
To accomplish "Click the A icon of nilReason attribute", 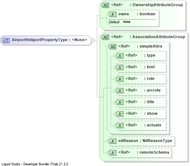I will [x=112, y=141].
